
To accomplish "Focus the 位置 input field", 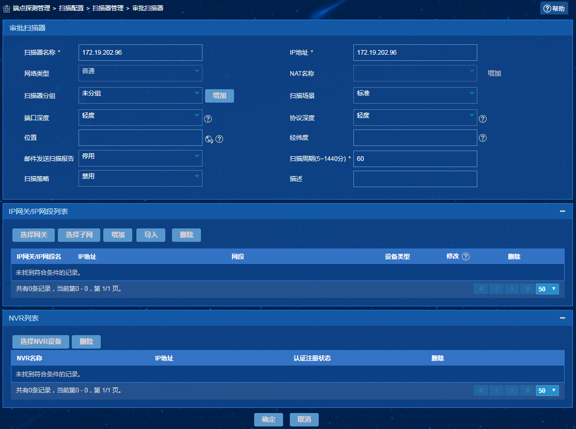I will click(x=141, y=138).
